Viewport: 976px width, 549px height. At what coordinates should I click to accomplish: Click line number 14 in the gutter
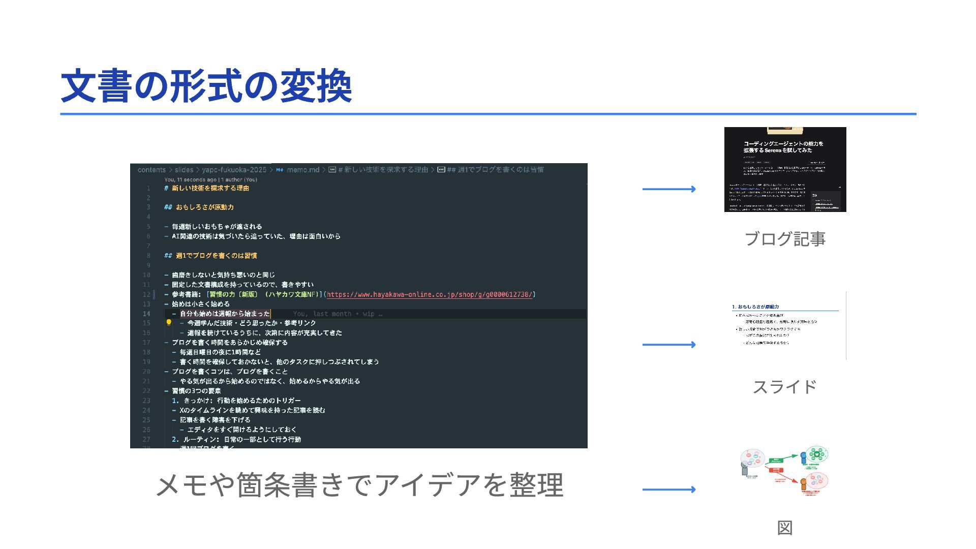tap(146, 314)
